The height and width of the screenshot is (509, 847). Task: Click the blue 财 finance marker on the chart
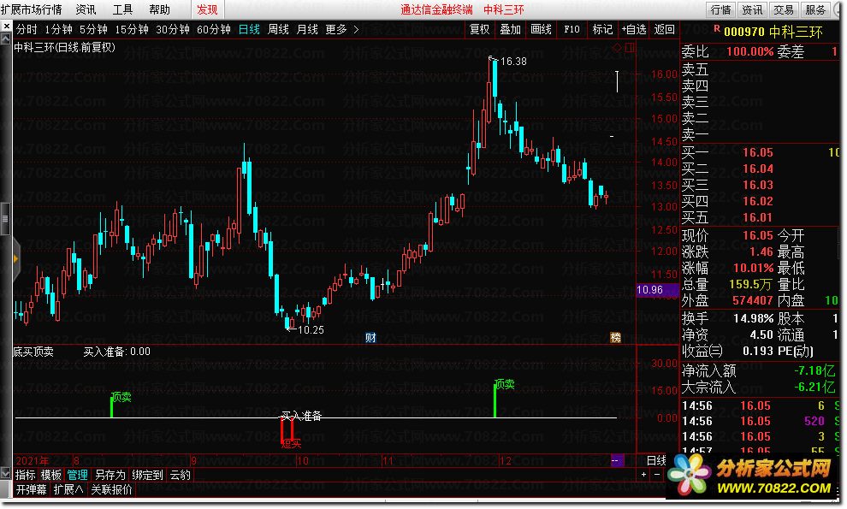point(370,338)
